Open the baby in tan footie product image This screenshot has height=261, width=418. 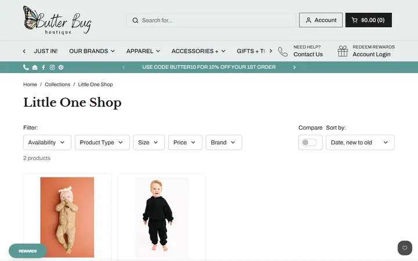pos(67,217)
